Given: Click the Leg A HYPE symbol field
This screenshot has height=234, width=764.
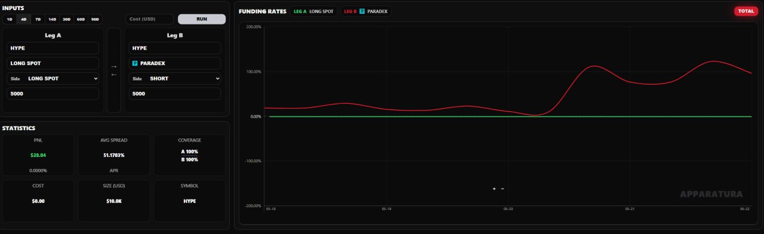Looking at the screenshot, I should point(53,48).
